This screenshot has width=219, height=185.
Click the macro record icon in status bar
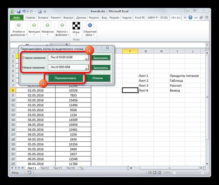[29, 172]
